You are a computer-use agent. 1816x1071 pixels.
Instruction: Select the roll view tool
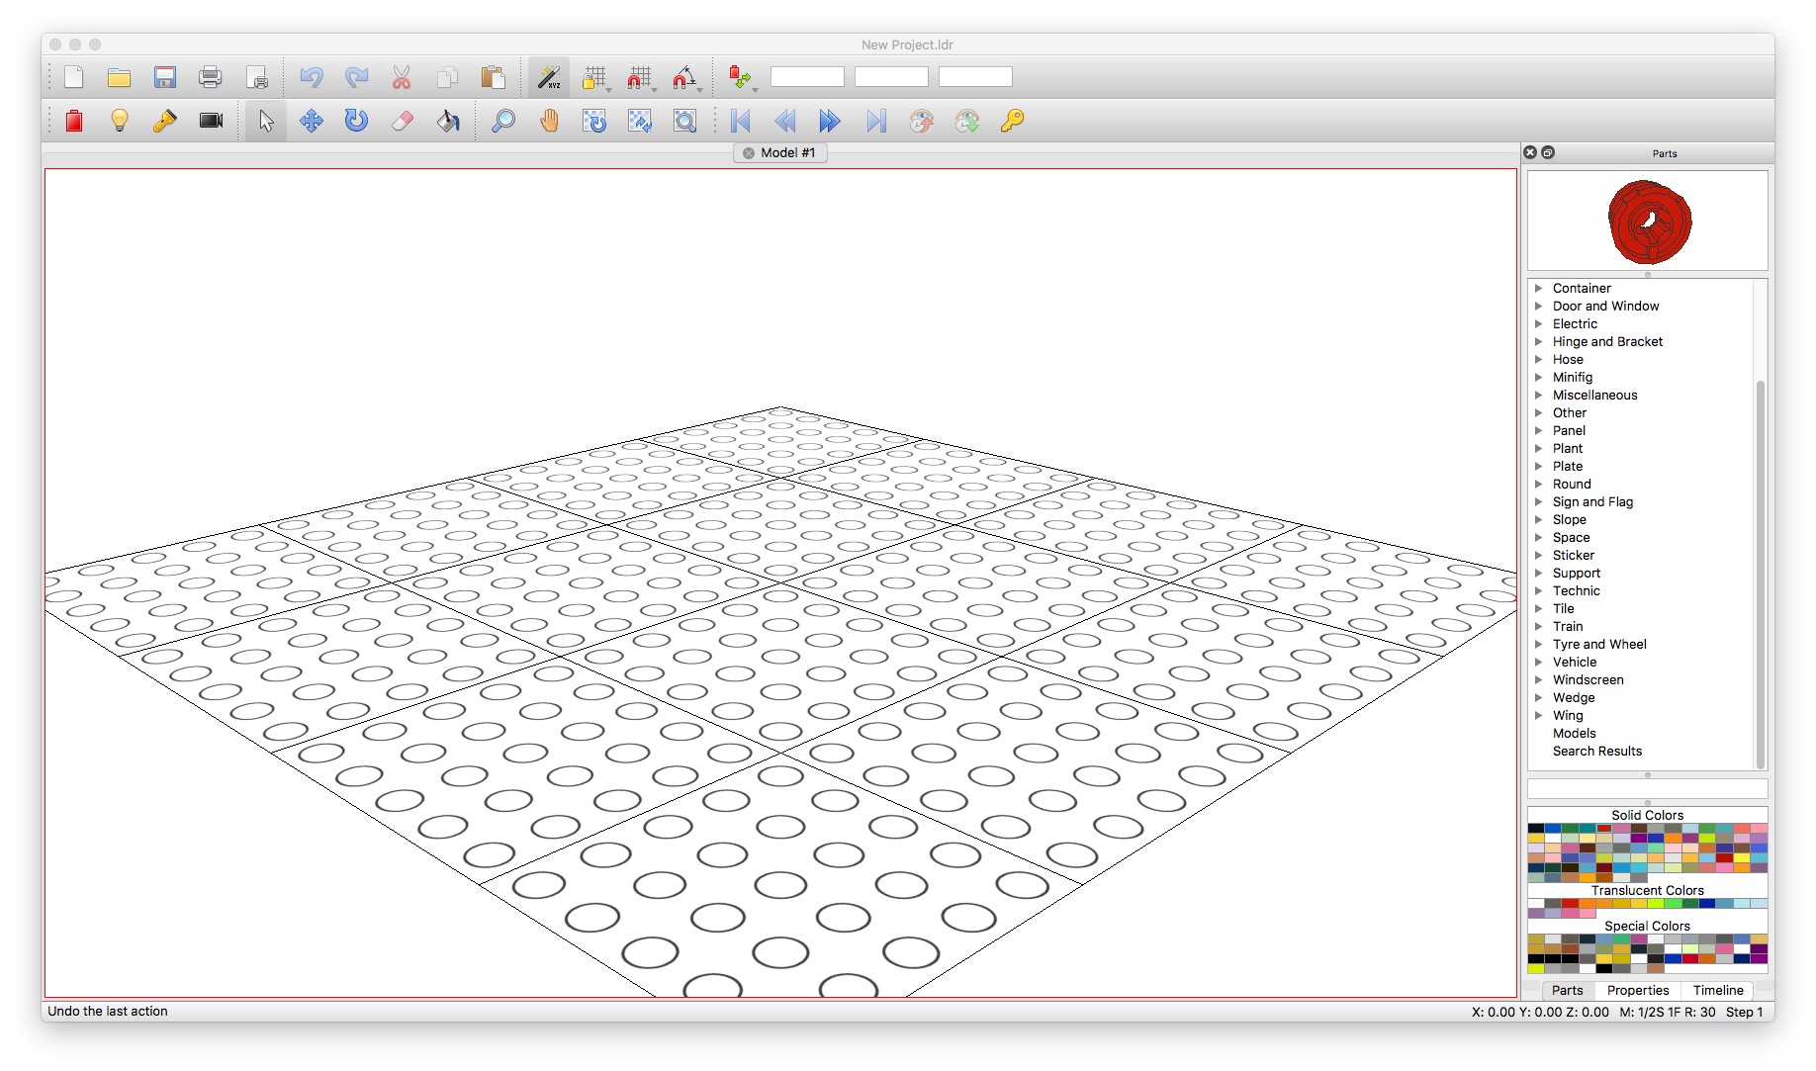pyautogui.click(x=640, y=121)
